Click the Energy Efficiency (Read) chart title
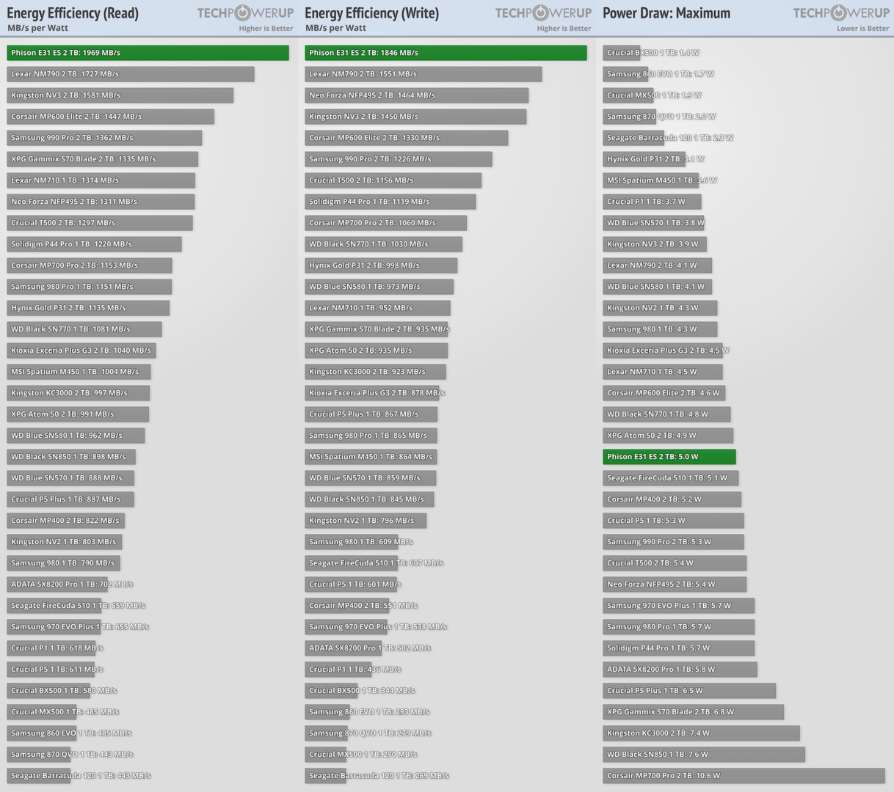This screenshot has width=894, height=792. pos(73,13)
